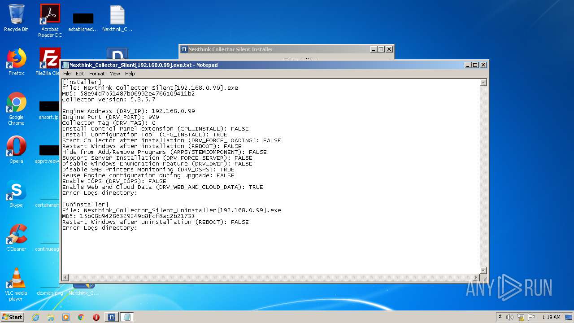This screenshot has width=574, height=323.
Task: Click the Chrome icon in taskbar
Action: pos(81,317)
